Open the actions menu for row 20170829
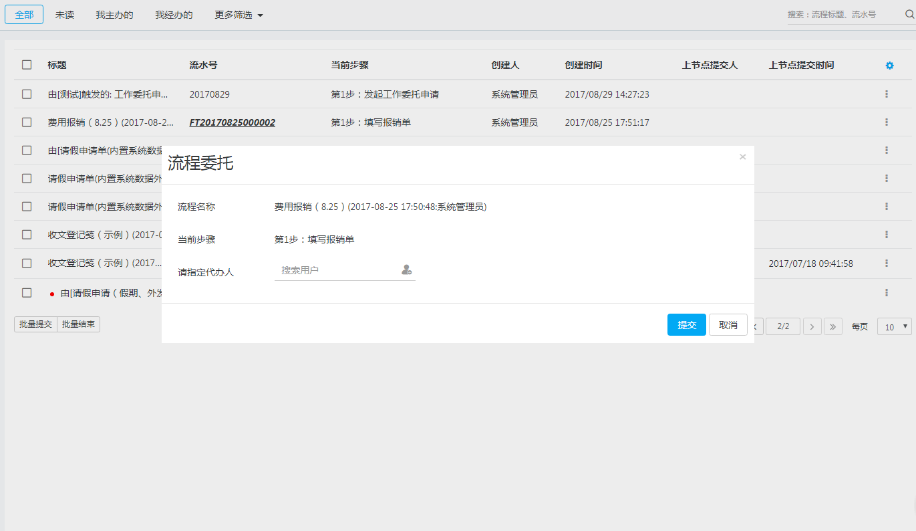 (886, 94)
